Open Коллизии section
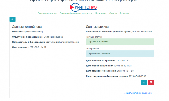The width and height of the screenshot is (169, 101). 124,13
